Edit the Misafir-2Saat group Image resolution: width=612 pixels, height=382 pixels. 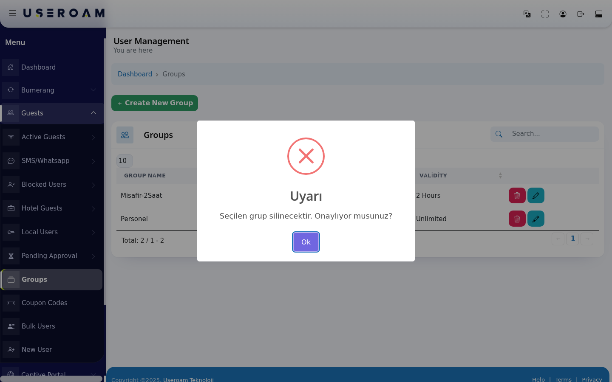click(536, 196)
